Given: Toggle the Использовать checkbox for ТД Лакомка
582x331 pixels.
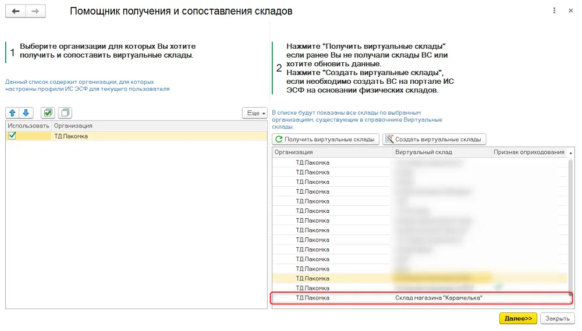Looking at the screenshot, I should click(12, 136).
